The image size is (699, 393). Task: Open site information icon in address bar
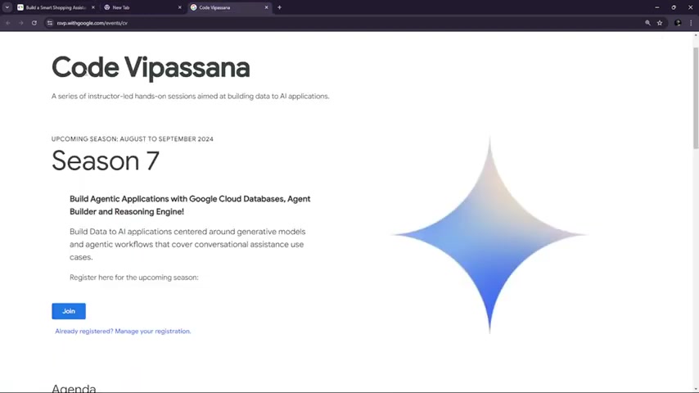(49, 23)
